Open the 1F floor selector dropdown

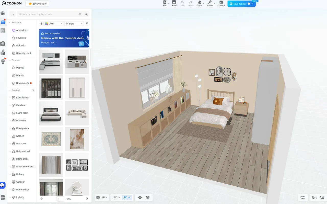tap(102, 197)
